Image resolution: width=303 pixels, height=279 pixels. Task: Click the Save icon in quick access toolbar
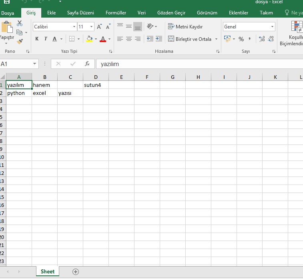click(x=7, y=2)
